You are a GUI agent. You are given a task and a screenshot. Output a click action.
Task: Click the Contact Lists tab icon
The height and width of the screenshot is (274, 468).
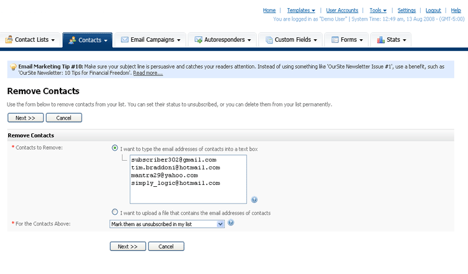pos(9,40)
